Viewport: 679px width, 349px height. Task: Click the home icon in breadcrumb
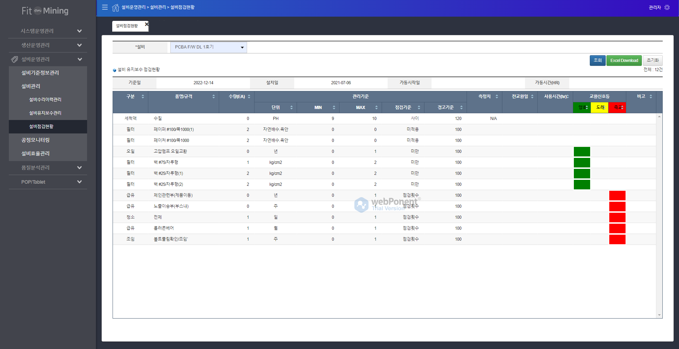point(115,7)
